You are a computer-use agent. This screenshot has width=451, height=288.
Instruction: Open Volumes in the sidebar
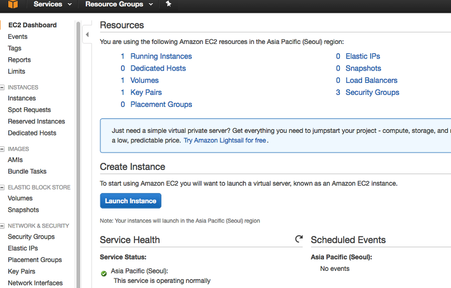(x=20, y=198)
